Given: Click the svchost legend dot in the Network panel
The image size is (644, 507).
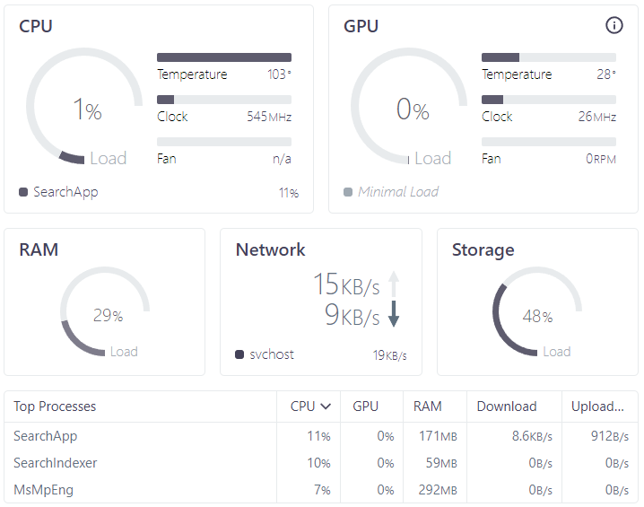Looking at the screenshot, I should (239, 354).
